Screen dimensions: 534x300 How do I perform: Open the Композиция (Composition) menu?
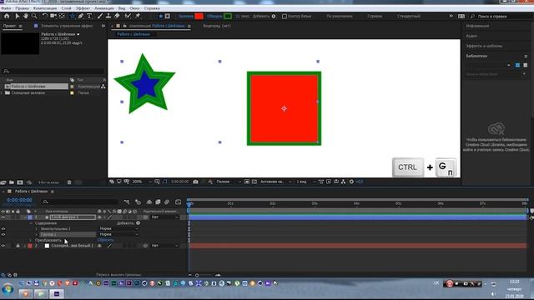pos(45,8)
